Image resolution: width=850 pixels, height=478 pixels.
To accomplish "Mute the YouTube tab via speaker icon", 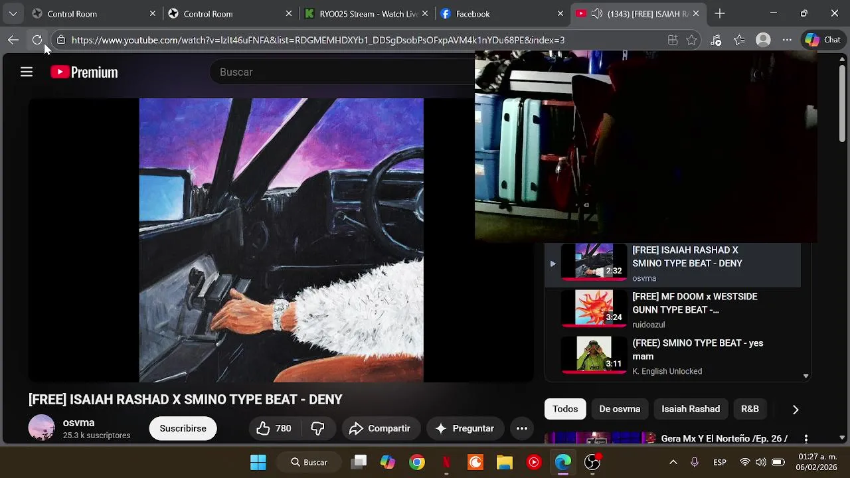I will tap(596, 13).
